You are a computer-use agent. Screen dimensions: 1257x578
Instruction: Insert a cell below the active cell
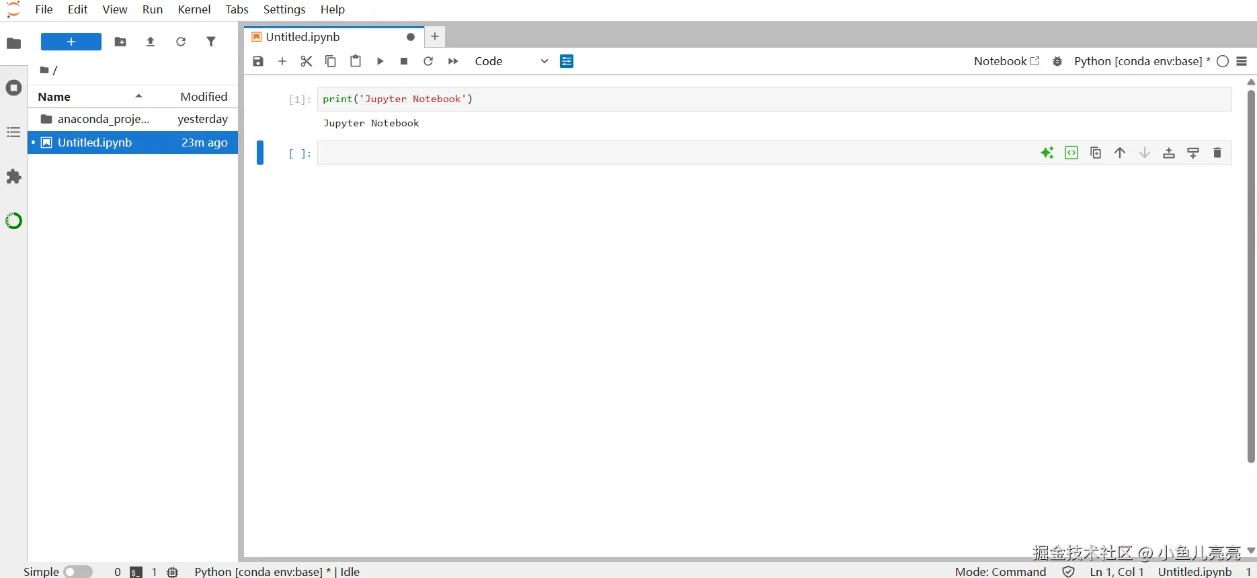pos(1193,153)
